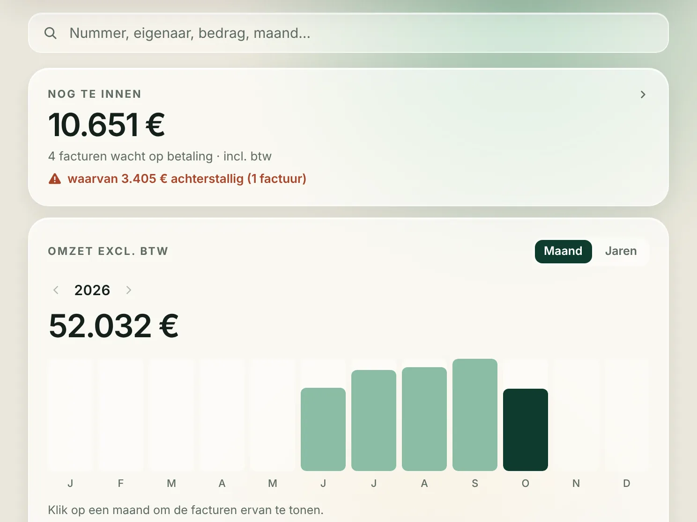
Task: Click the red overdue warning triangle icon
Action: coord(55,179)
